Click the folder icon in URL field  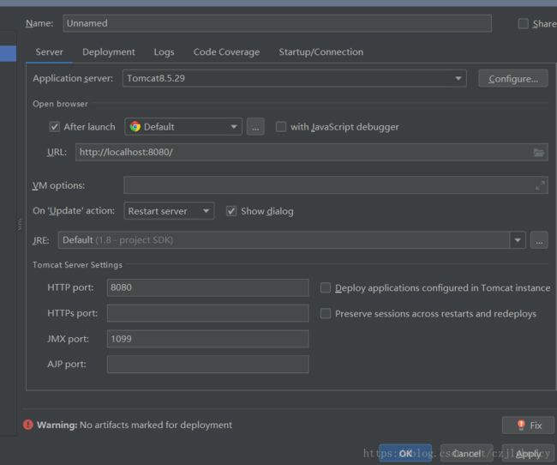tap(538, 153)
